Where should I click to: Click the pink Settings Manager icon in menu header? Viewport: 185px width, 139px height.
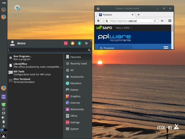tap(66, 43)
